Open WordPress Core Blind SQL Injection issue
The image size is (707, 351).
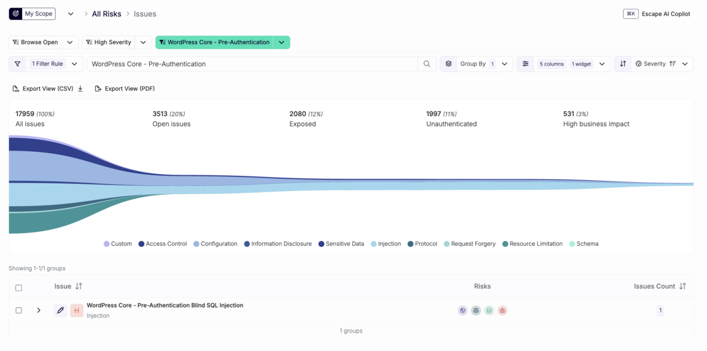pyautogui.click(x=165, y=305)
